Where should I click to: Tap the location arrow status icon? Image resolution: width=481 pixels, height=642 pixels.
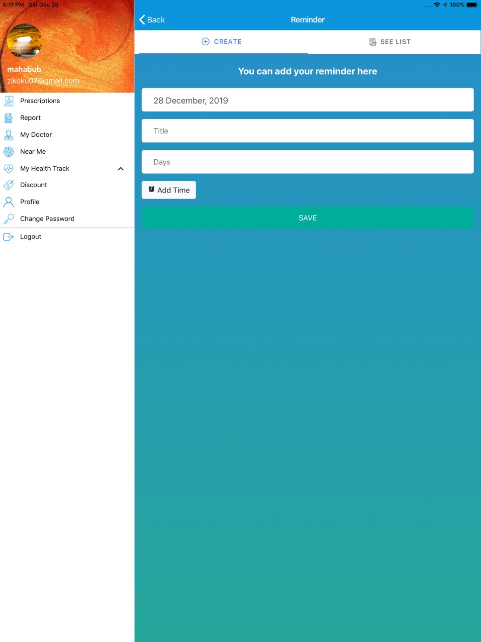tap(445, 5)
